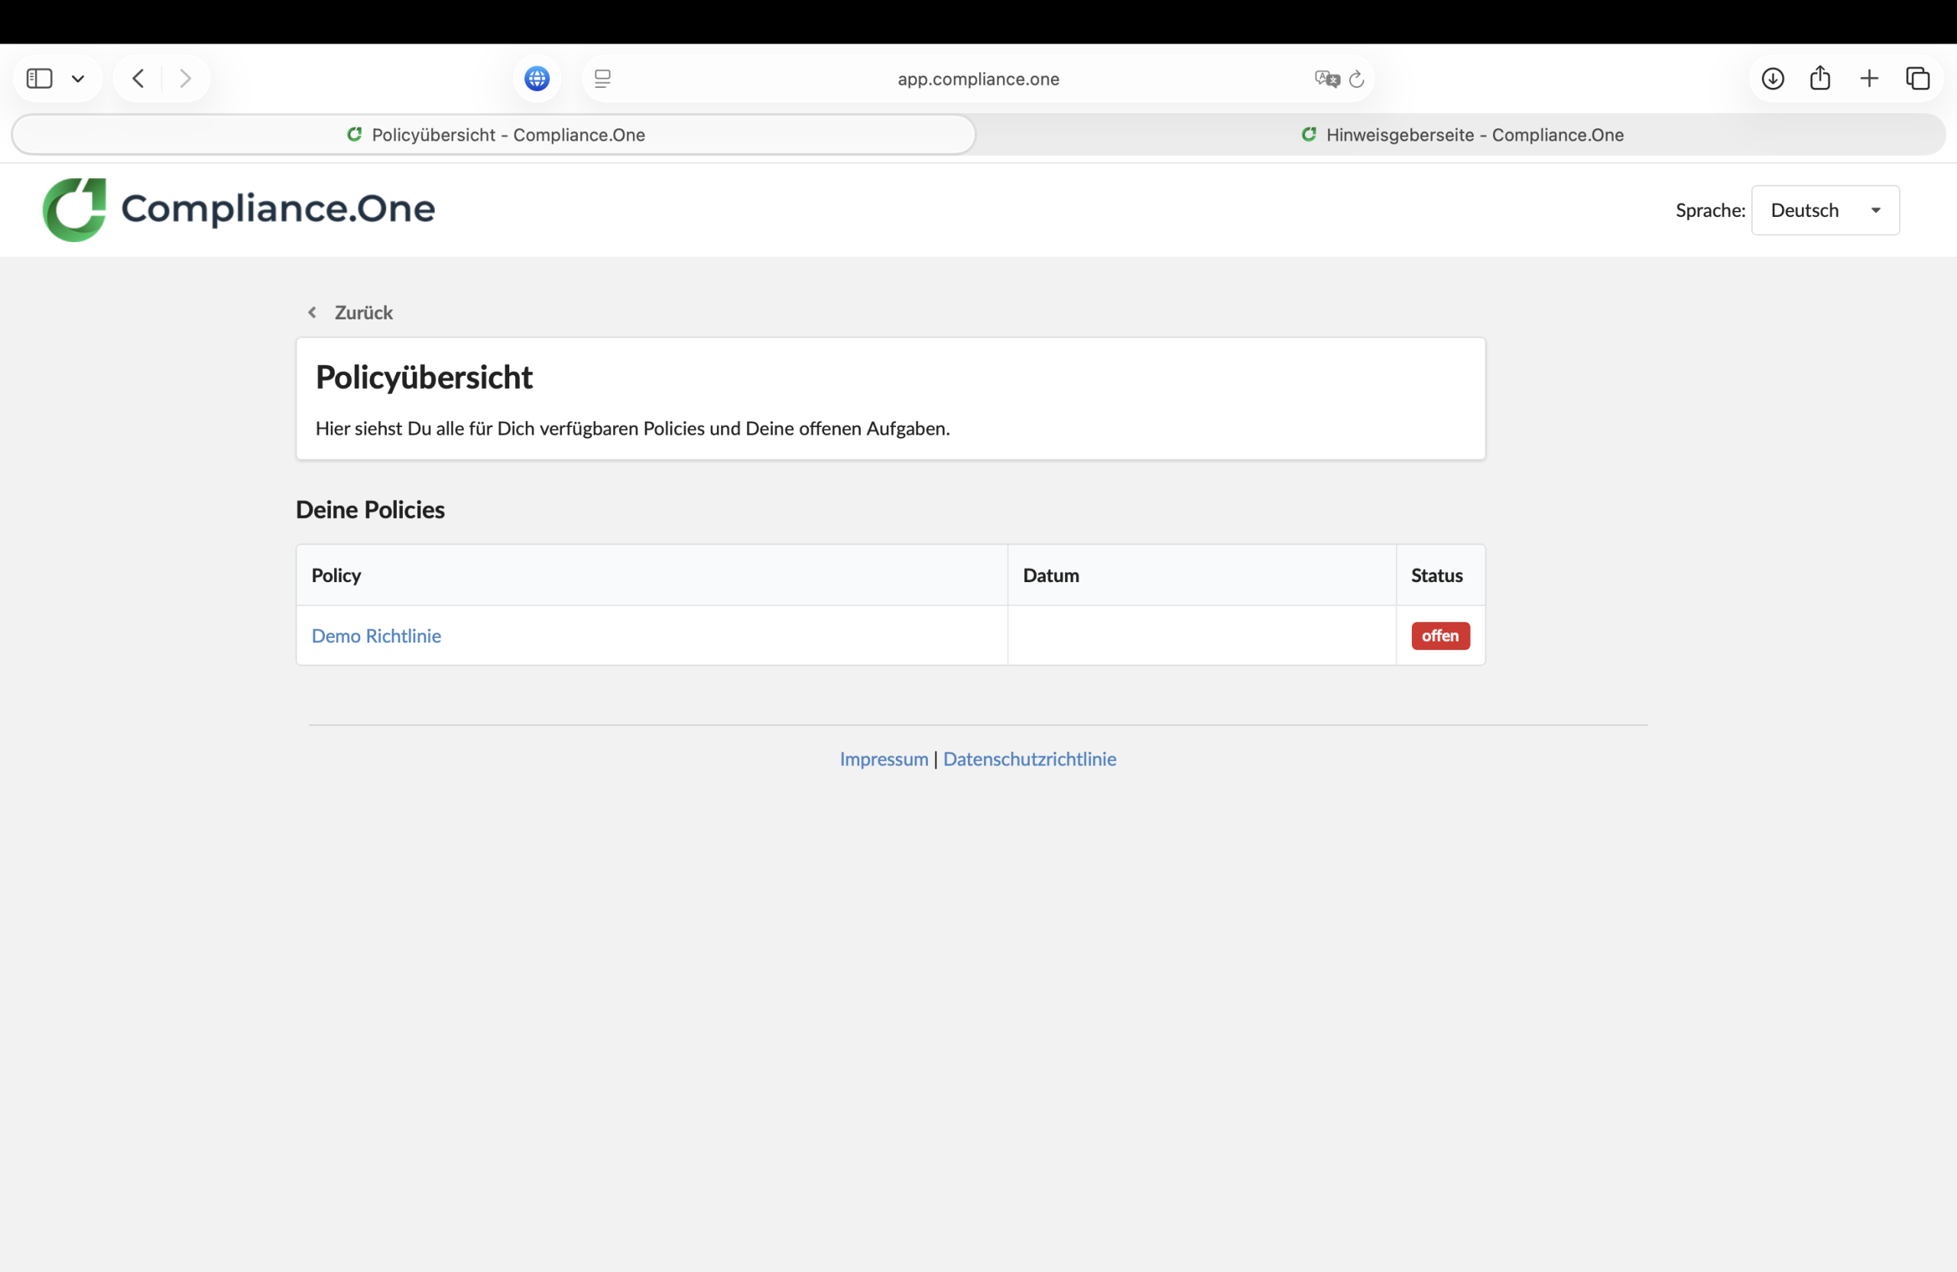Go forward with browser forward arrow
The width and height of the screenshot is (1957, 1272).
click(x=185, y=79)
